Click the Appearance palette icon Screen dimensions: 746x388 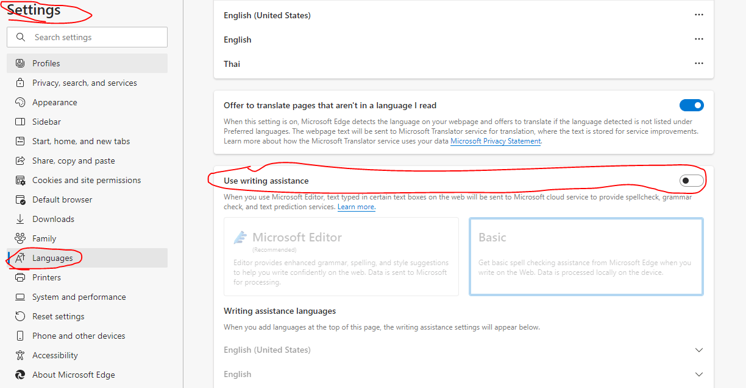pos(20,102)
